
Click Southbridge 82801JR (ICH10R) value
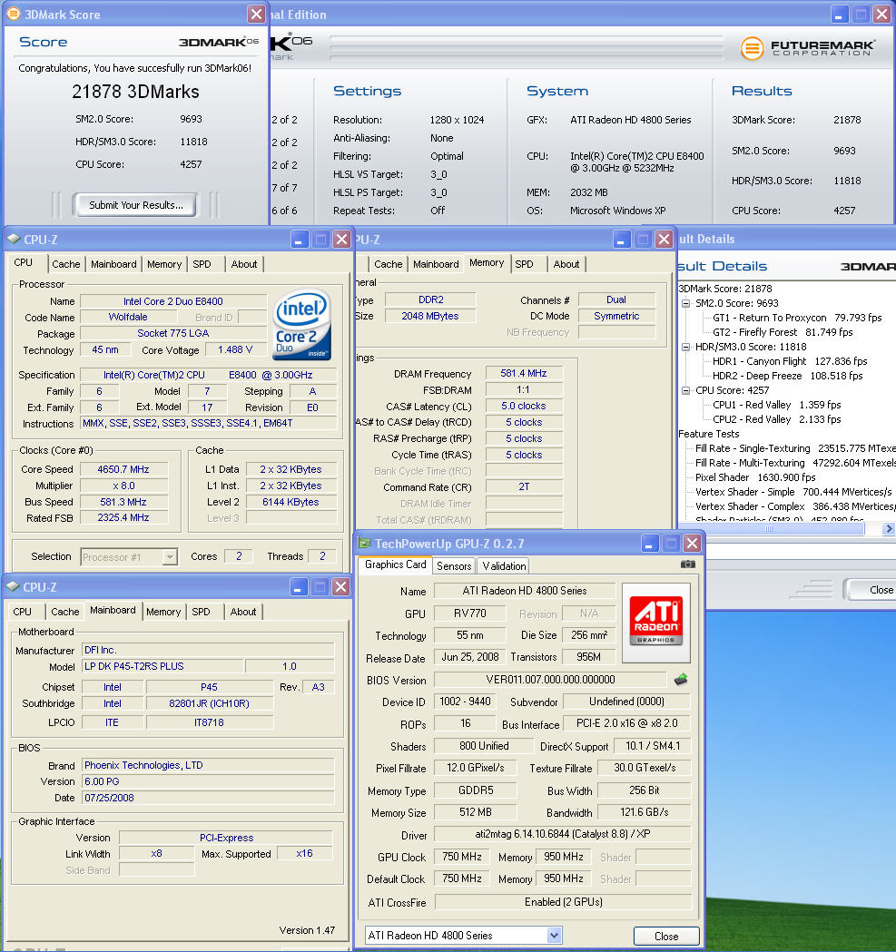click(x=209, y=703)
